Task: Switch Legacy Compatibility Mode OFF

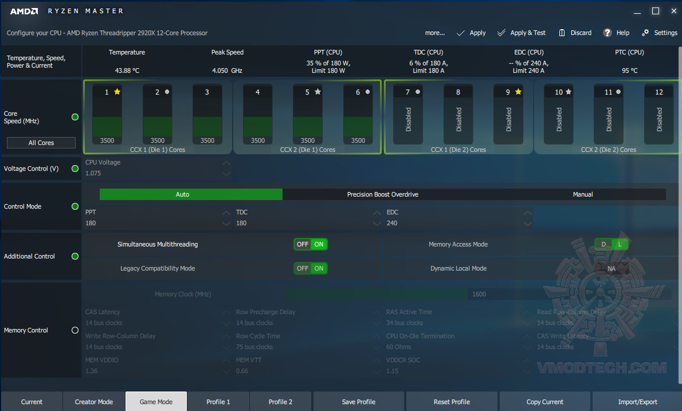Action: 302,268
